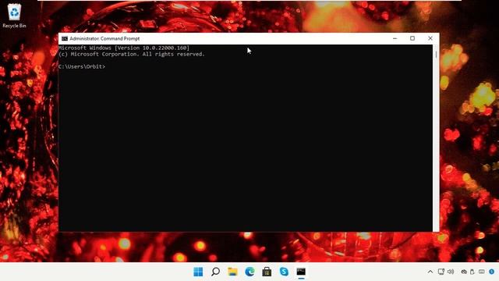Open Microsoft Store from taskbar
Image resolution: width=499 pixels, height=281 pixels.
click(267, 272)
